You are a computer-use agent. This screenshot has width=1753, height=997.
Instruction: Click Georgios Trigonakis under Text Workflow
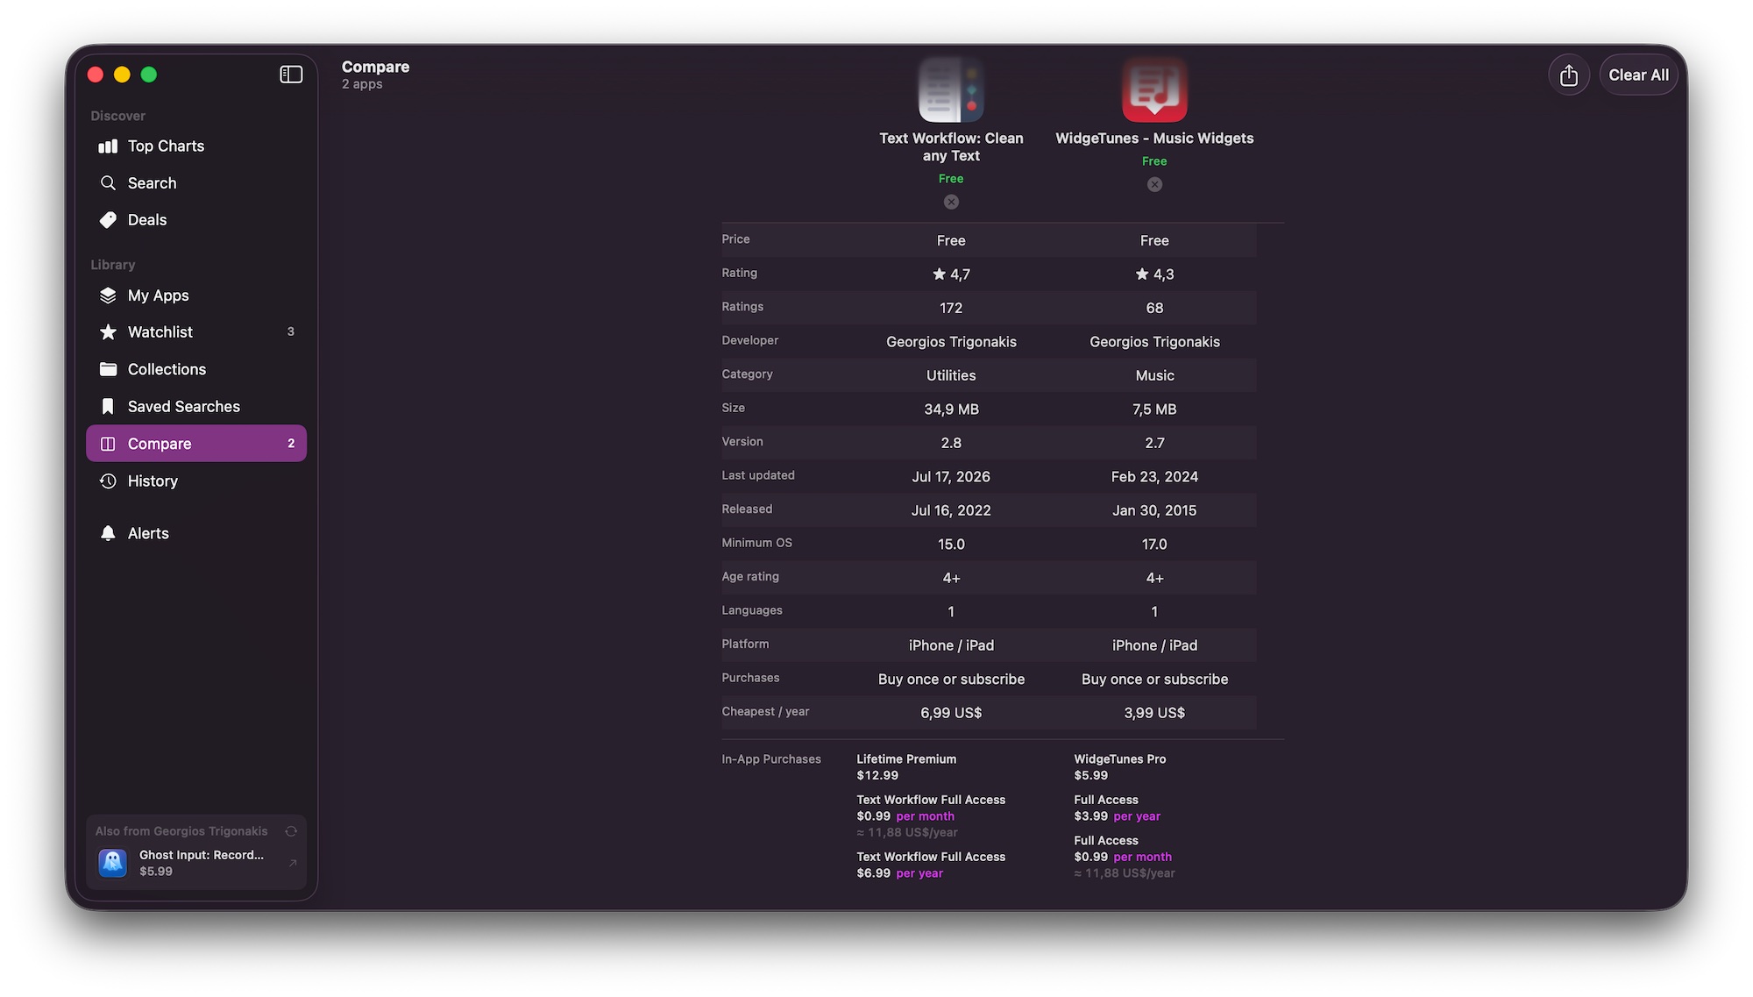951,342
